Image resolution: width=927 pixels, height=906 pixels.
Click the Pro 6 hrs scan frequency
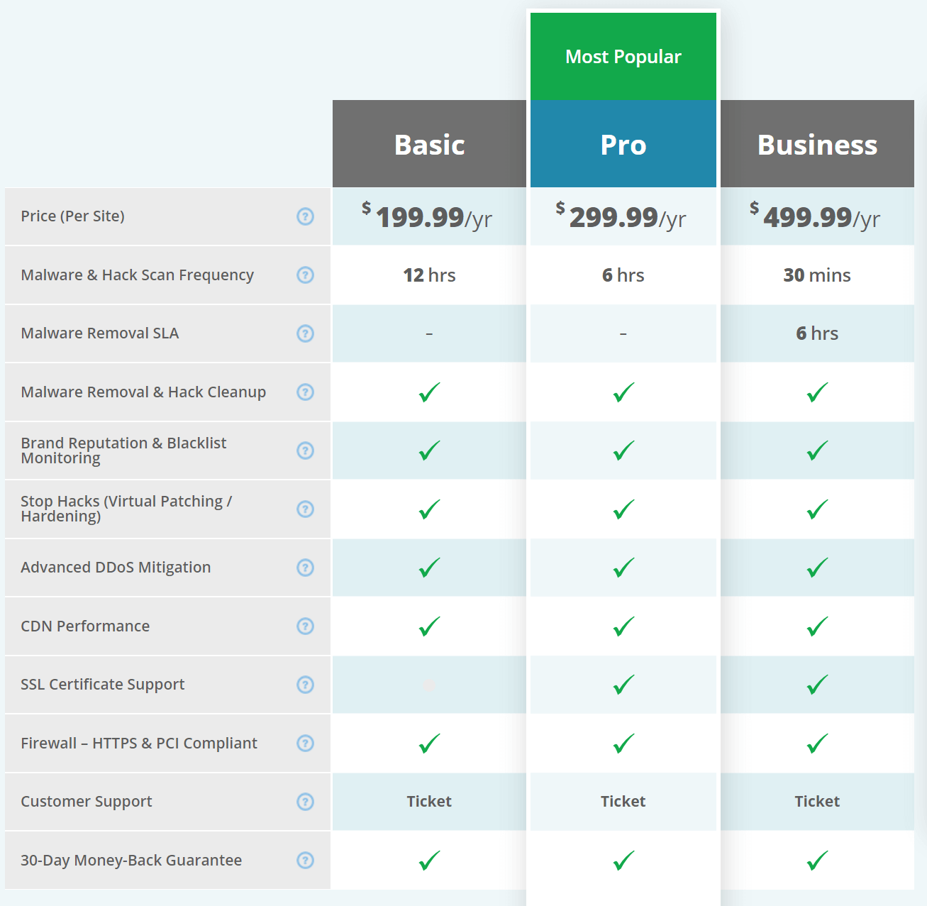623,275
